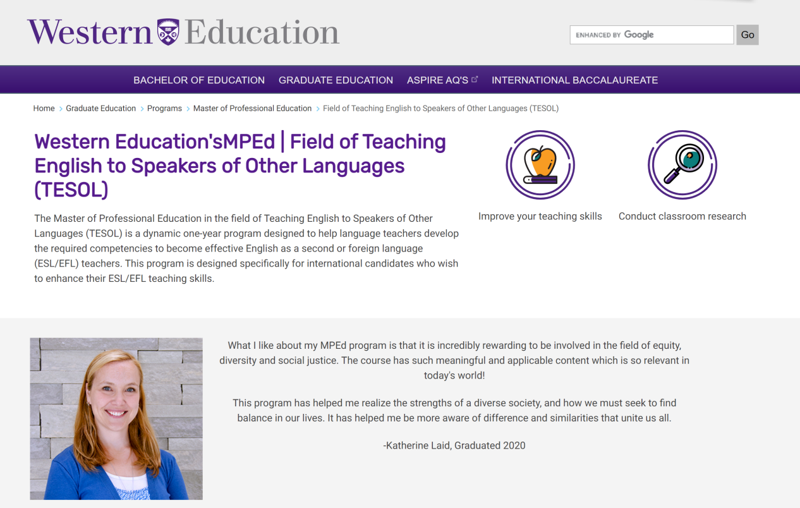This screenshot has height=508, width=800.
Task: Go to Home breadcrumb link
Action: (x=44, y=109)
